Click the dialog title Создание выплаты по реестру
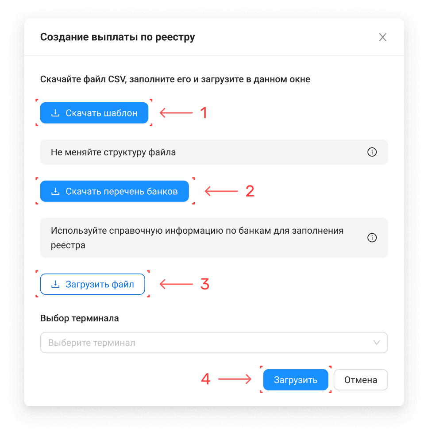Viewport: 428px width, 436px height. point(118,37)
